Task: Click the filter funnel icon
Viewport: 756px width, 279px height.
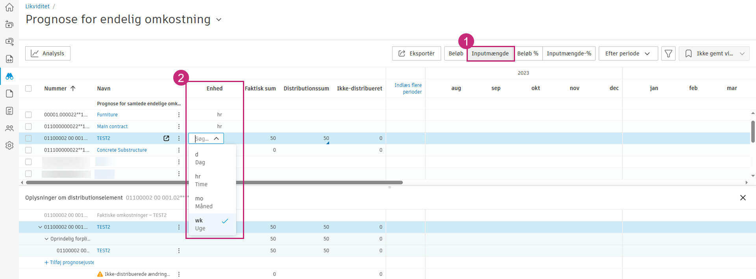Action: tap(668, 53)
